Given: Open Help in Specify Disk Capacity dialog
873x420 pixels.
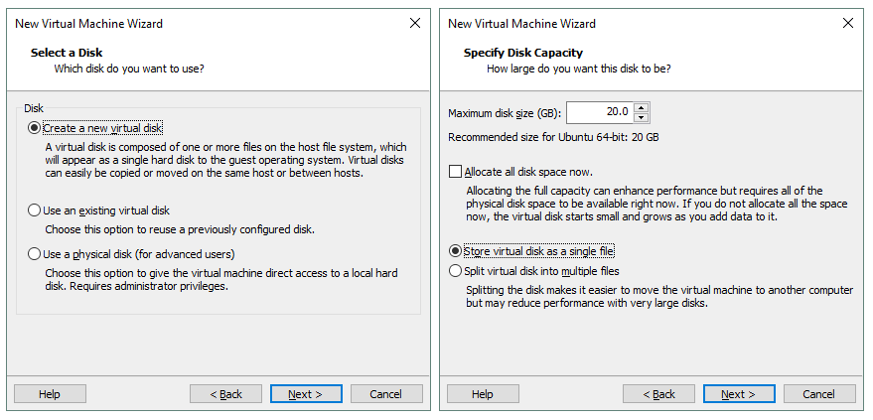Looking at the screenshot, I should click(x=483, y=394).
